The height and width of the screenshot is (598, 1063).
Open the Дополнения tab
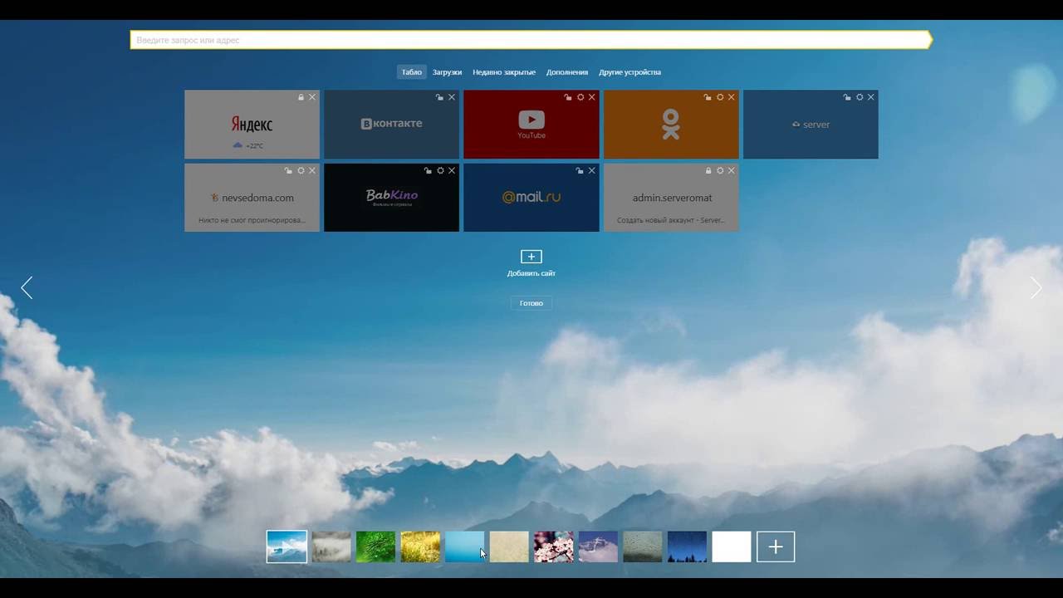tap(567, 72)
